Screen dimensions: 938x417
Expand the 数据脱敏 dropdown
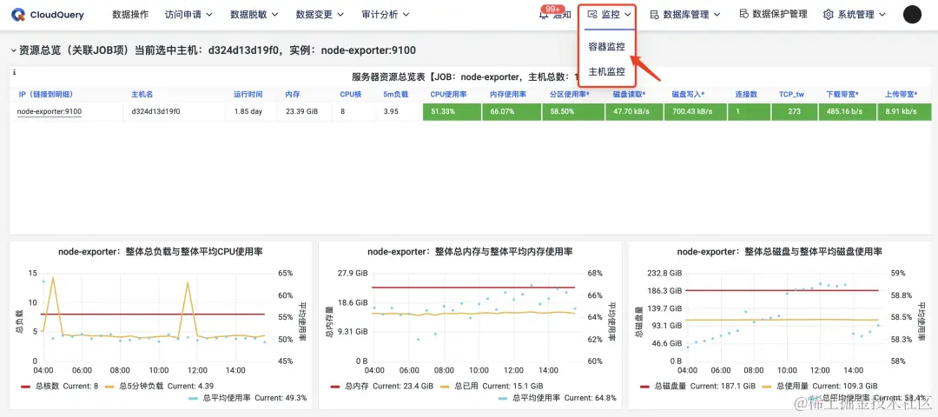pyautogui.click(x=254, y=15)
